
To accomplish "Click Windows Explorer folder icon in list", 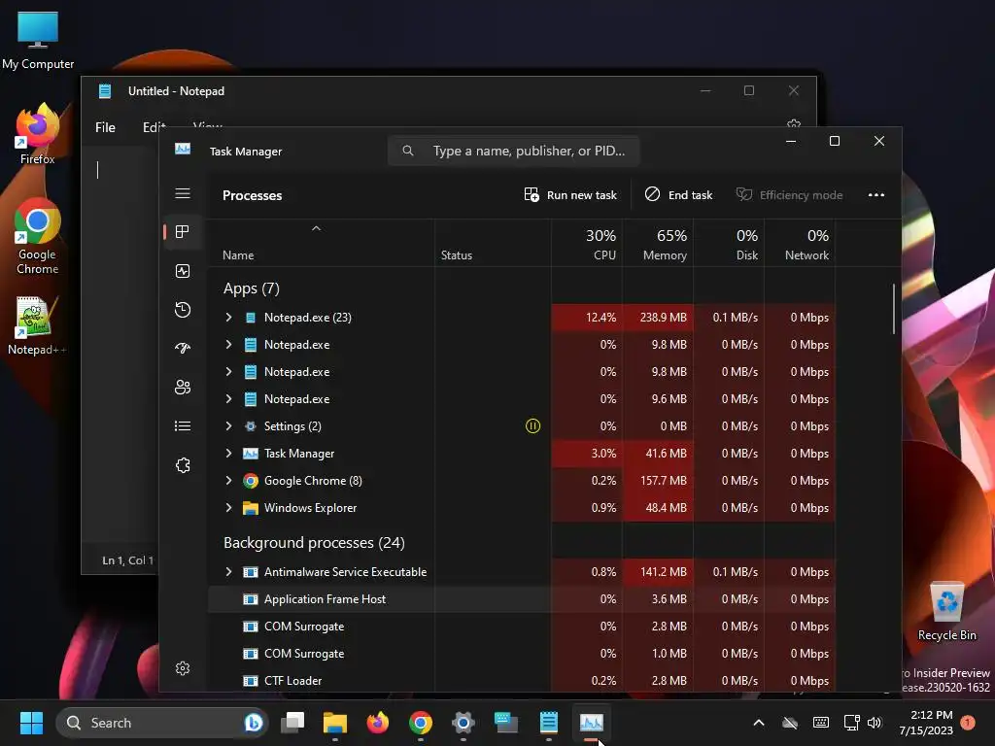I will click(251, 508).
